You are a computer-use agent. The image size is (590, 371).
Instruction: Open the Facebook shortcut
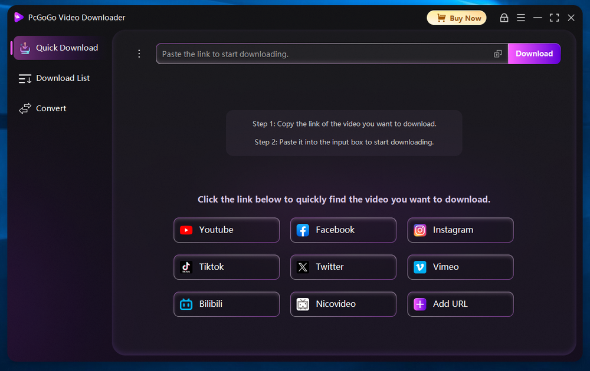343,230
